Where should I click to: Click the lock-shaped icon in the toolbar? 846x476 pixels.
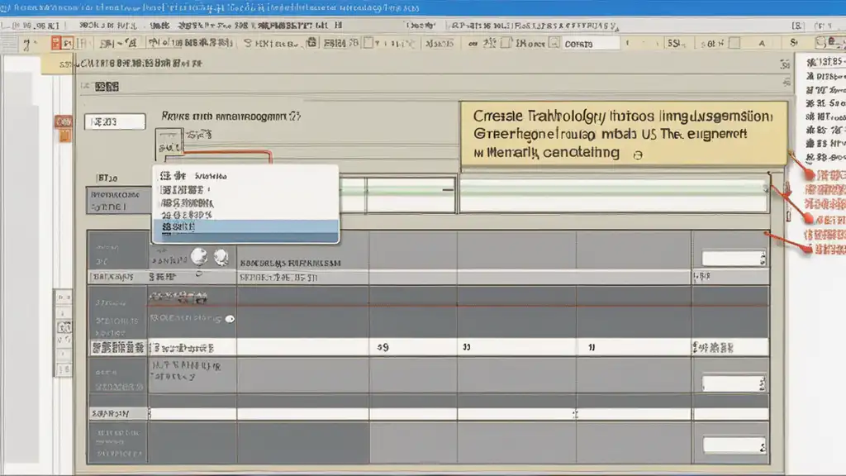tap(311, 43)
